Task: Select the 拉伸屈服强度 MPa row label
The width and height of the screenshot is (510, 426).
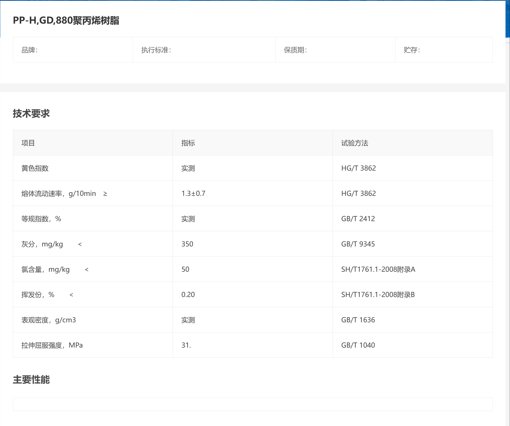Action: click(x=52, y=345)
